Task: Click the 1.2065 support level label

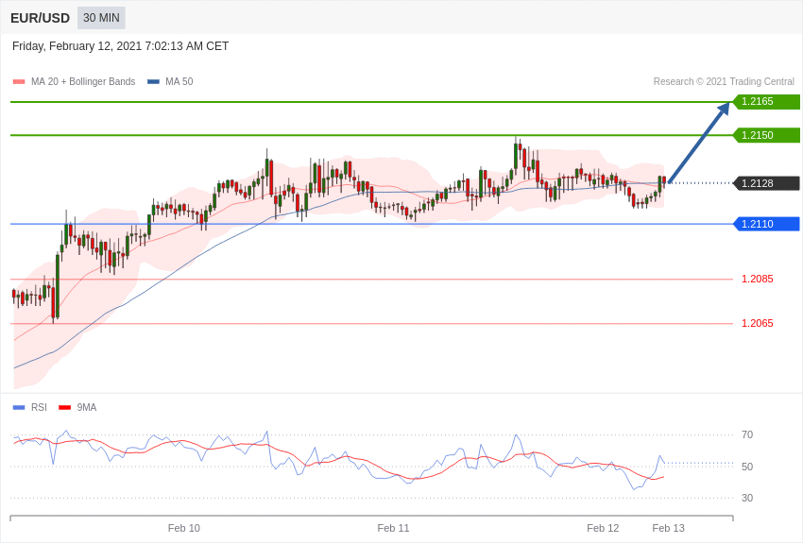Action: pyautogui.click(x=758, y=323)
